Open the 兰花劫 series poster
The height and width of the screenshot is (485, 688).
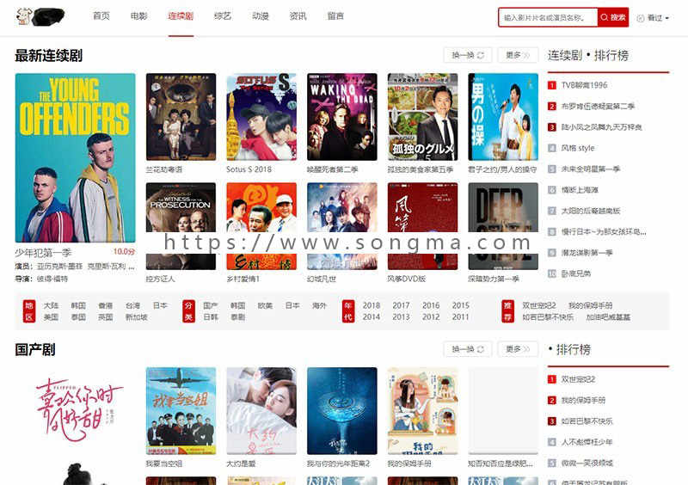[x=181, y=117]
